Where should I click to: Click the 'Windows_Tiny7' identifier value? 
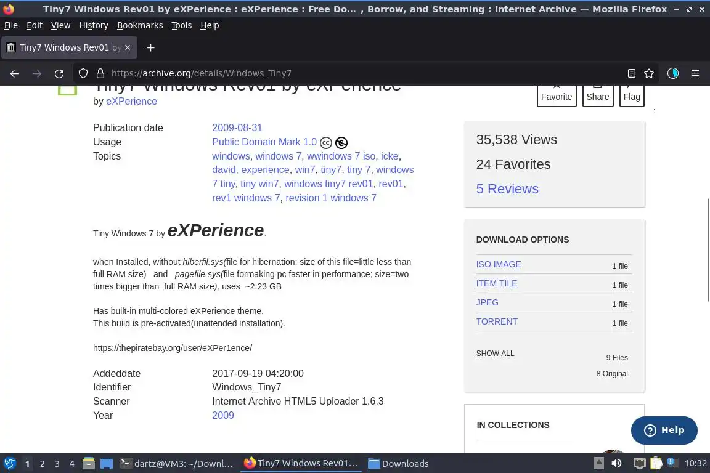point(247,387)
